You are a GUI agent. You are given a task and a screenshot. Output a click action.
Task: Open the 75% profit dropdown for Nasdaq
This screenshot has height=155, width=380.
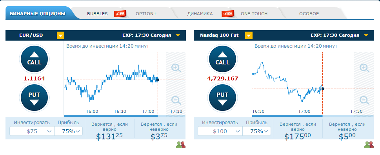[x=257, y=131]
